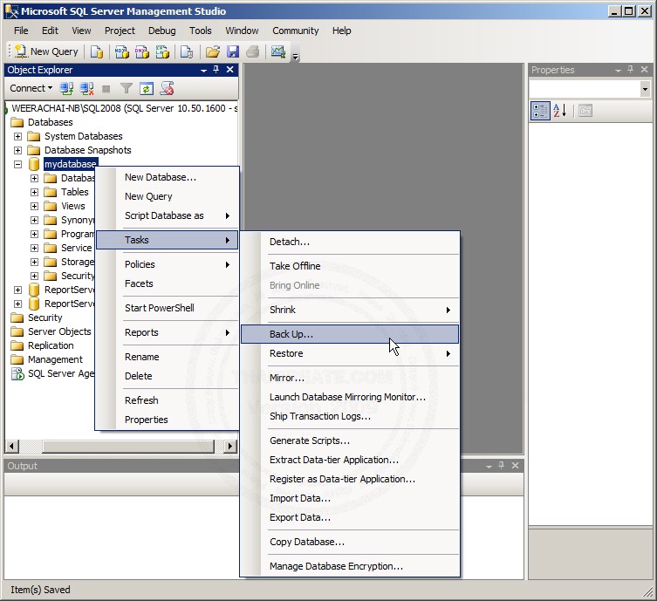
Task: Select Take Offline option
Action: (x=350, y=266)
